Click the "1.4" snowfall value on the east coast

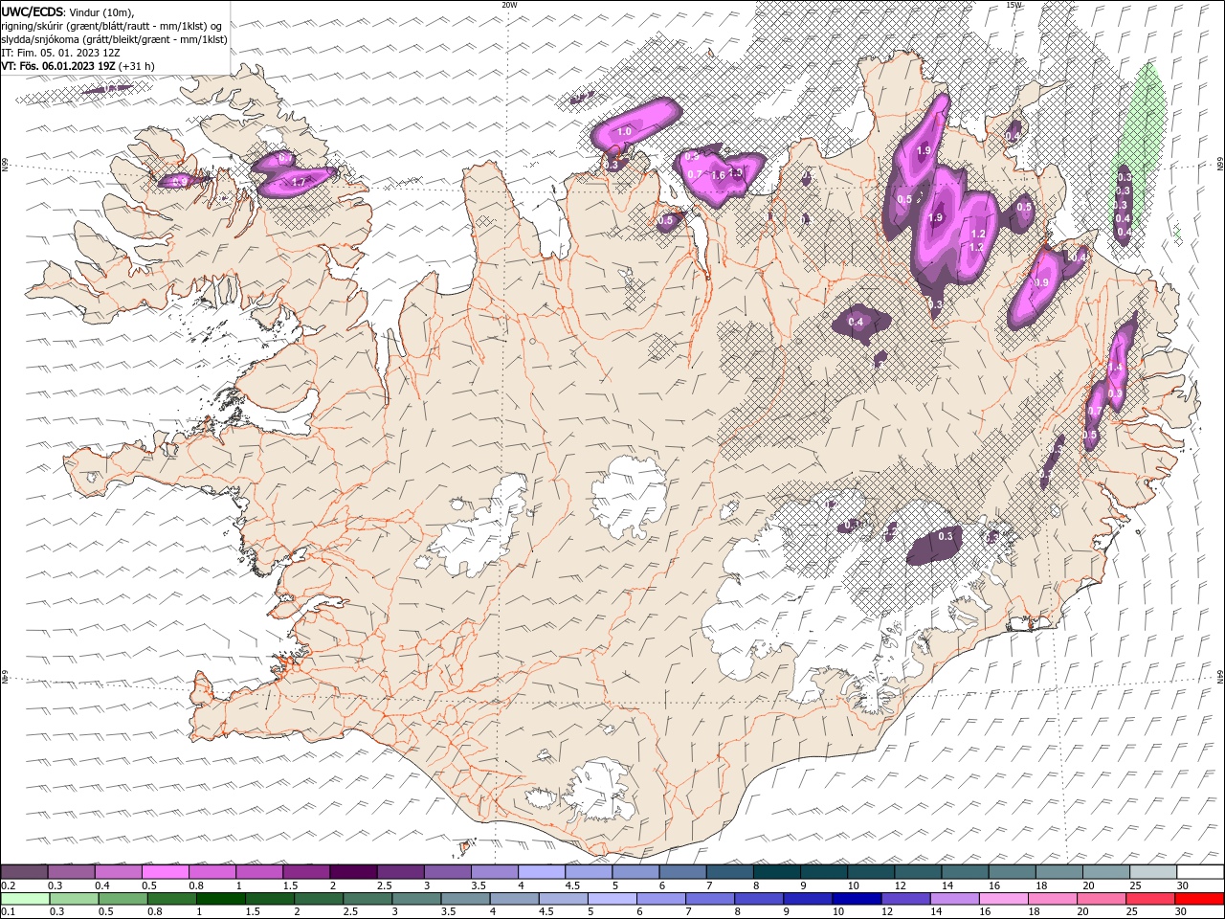point(1115,368)
